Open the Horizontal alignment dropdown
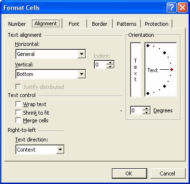Image resolution: width=190 pixels, height=184 pixels. tap(81, 54)
